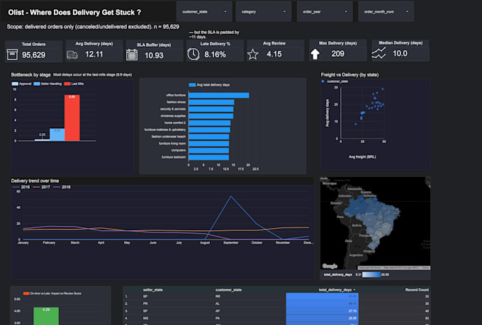Viewport: 482px width, 325px height.
Task: Click the customer_state table column header
Action: coord(228,290)
